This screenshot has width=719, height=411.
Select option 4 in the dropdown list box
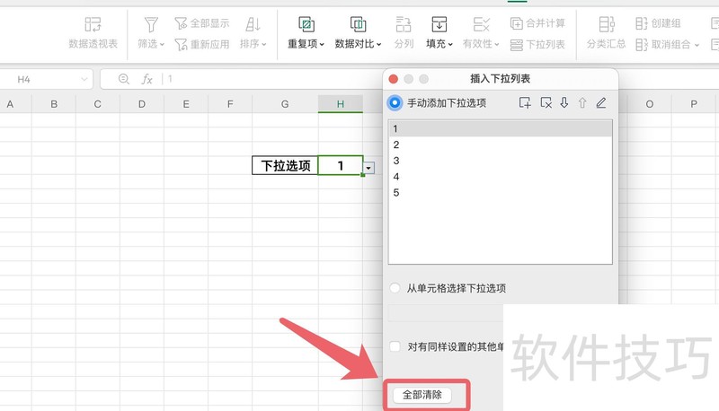coord(501,177)
